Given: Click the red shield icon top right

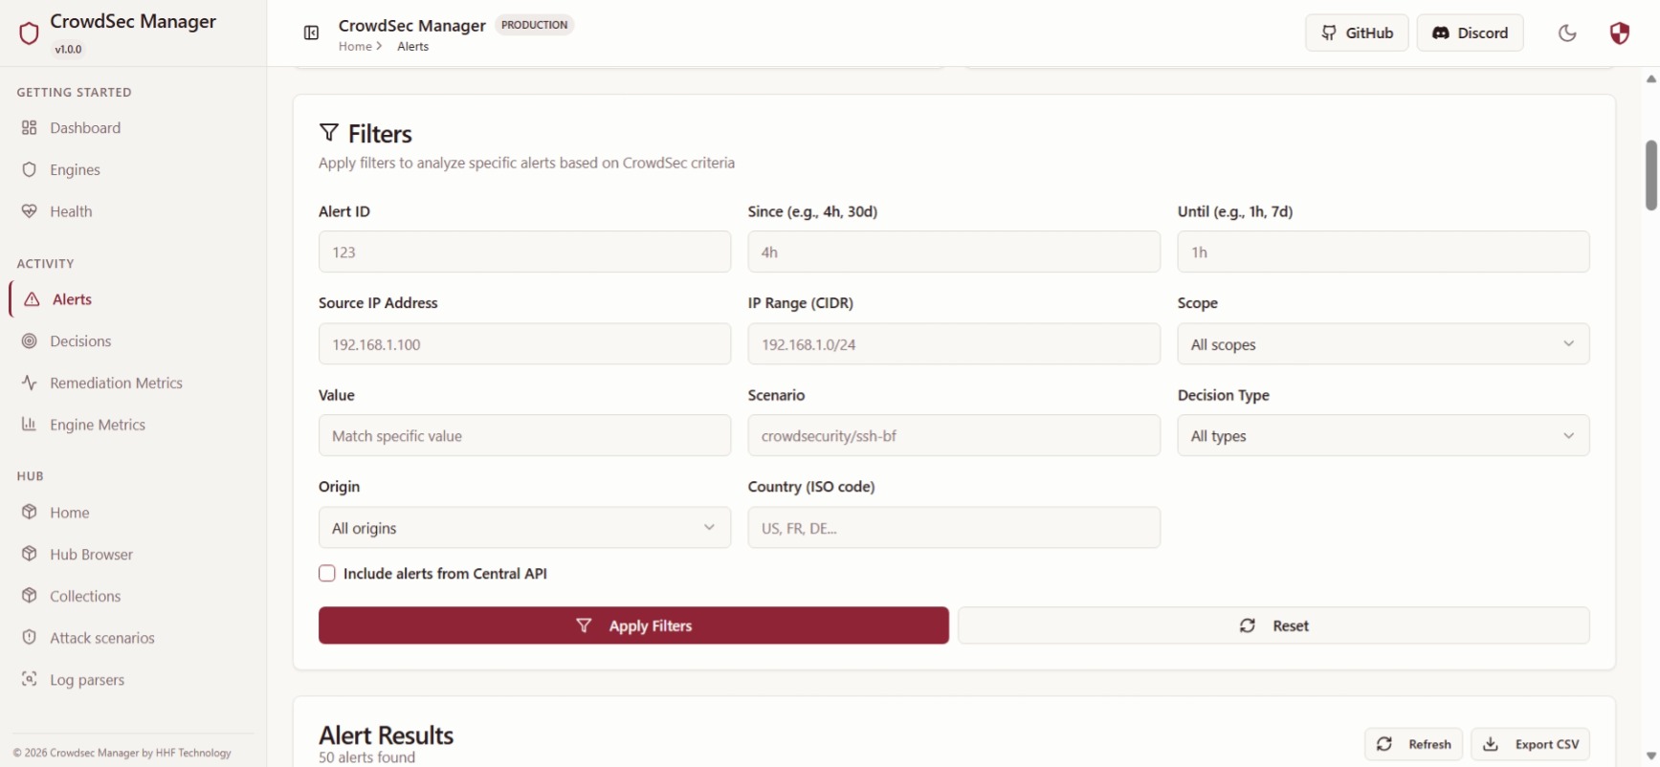Looking at the screenshot, I should click(1619, 33).
